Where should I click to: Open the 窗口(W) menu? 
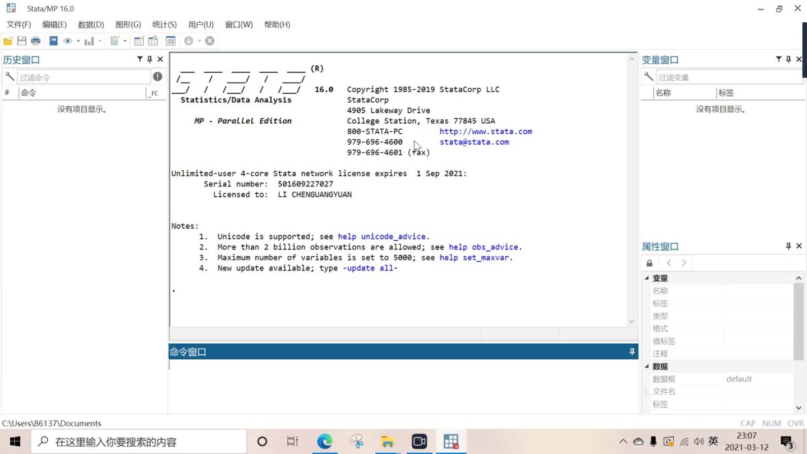click(x=239, y=24)
